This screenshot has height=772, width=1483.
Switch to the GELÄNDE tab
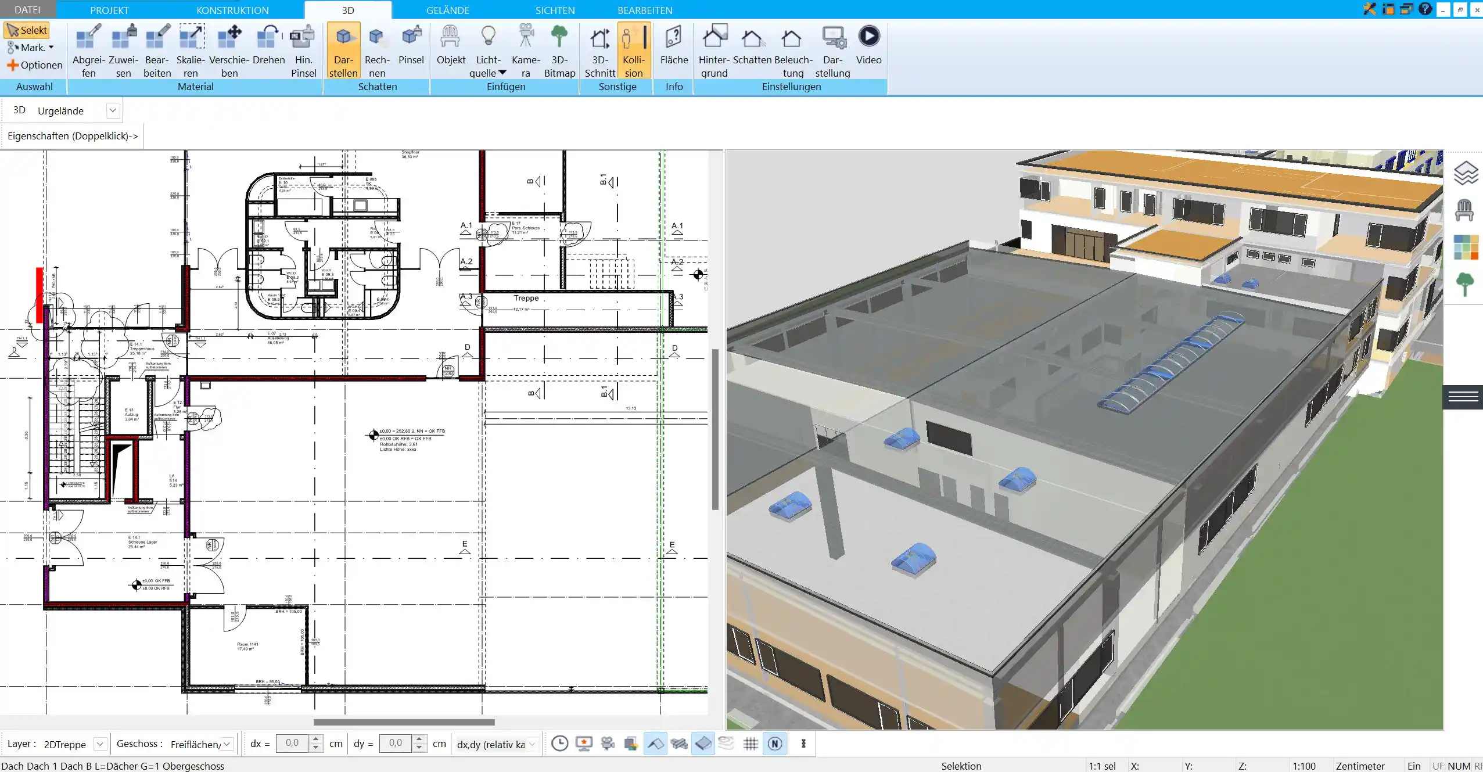click(x=448, y=10)
